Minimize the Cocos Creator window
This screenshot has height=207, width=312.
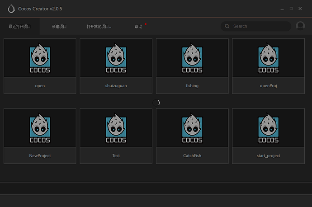coord(282,9)
